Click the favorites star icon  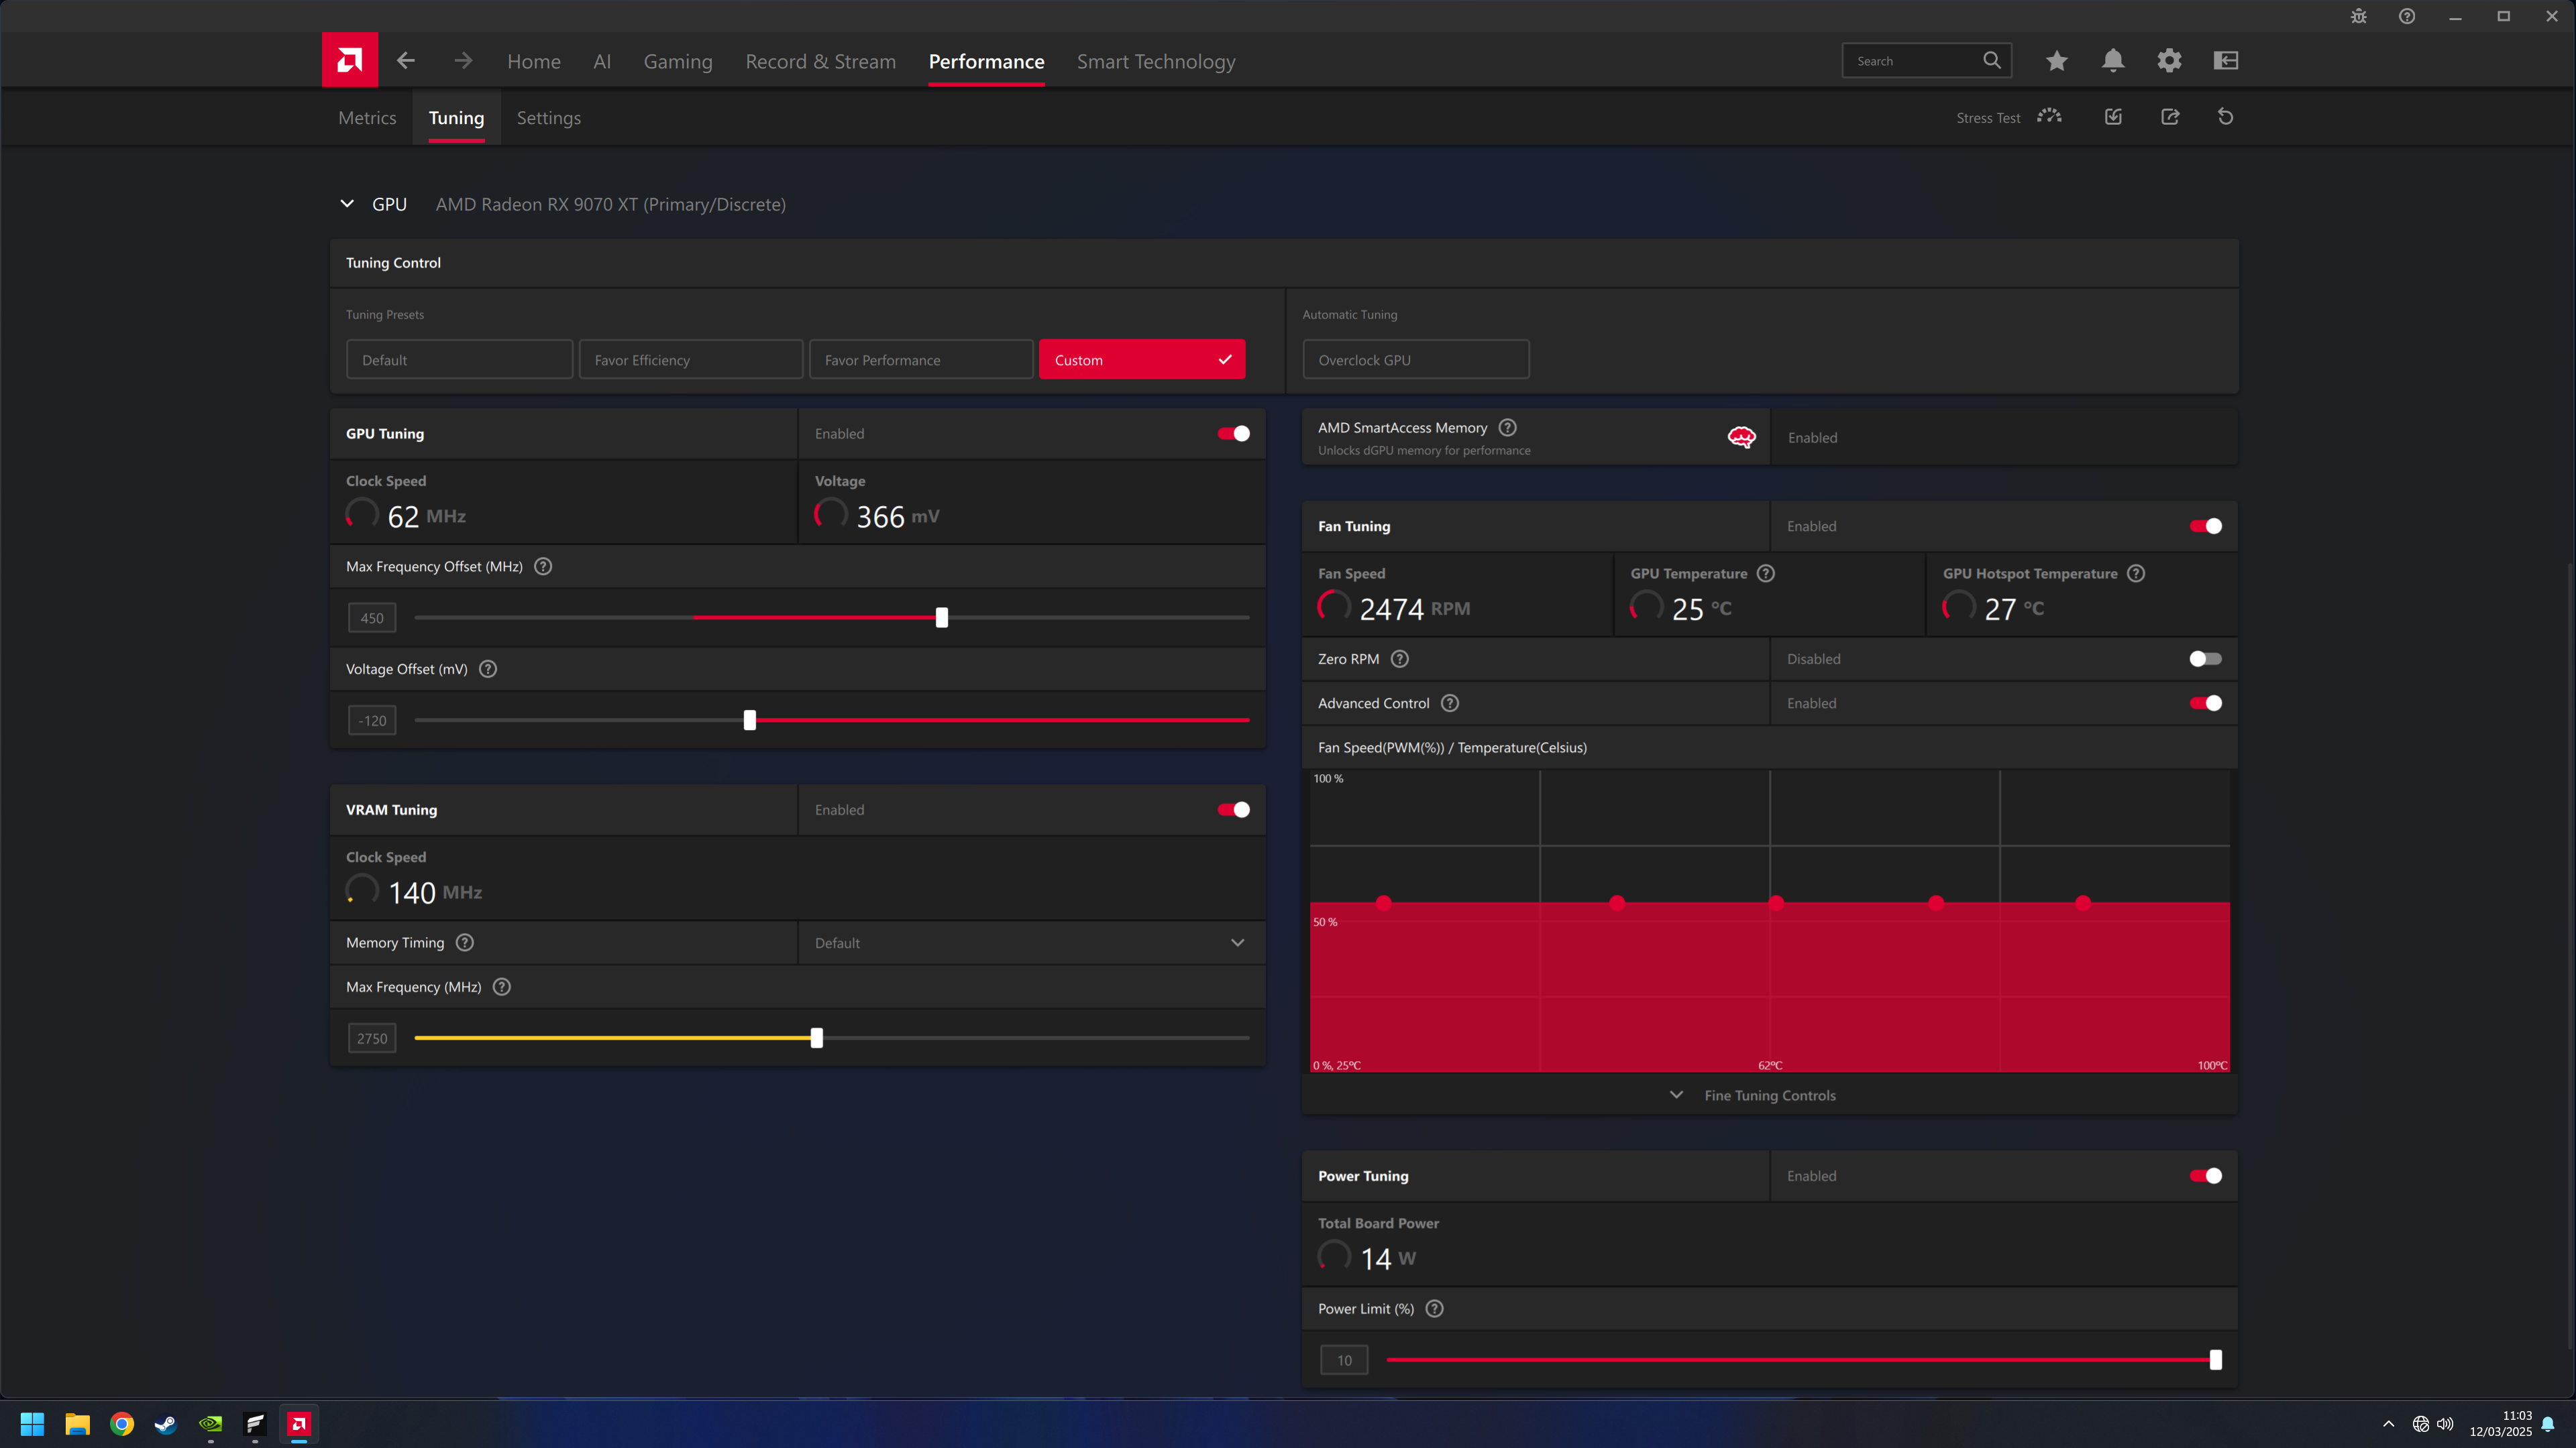2056,61
